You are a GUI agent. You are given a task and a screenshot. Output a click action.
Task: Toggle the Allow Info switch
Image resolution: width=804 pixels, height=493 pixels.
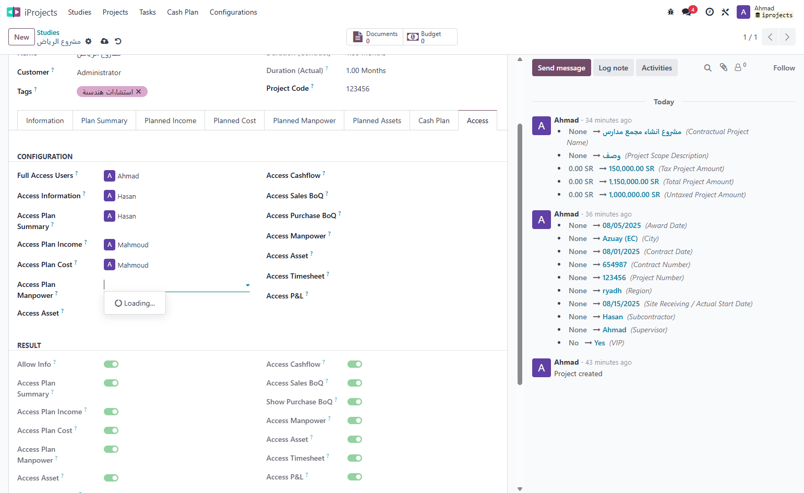coord(111,364)
